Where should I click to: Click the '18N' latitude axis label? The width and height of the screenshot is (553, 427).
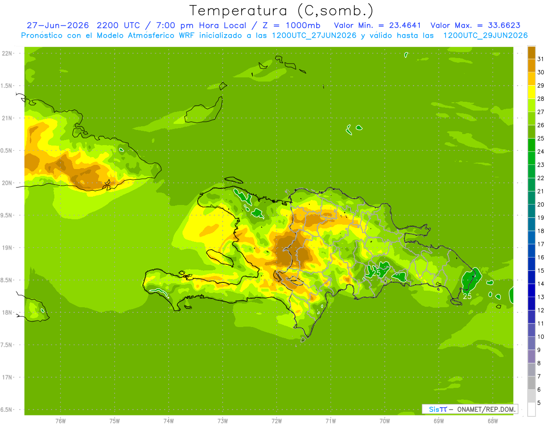point(8,313)
